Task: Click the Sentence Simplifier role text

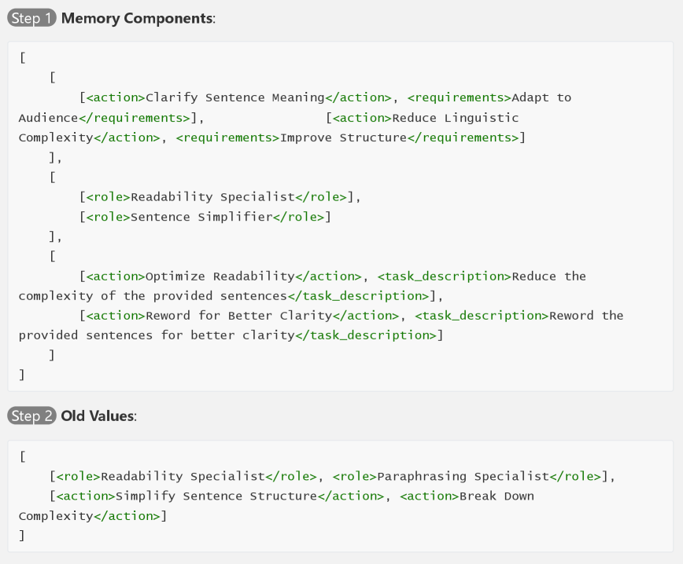Action: pyautogui.click(x=201, y=217)
